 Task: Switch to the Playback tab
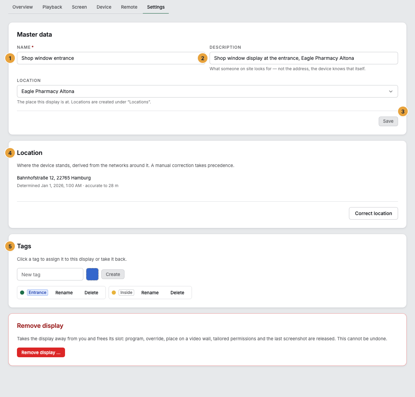[x=52, y=7]
